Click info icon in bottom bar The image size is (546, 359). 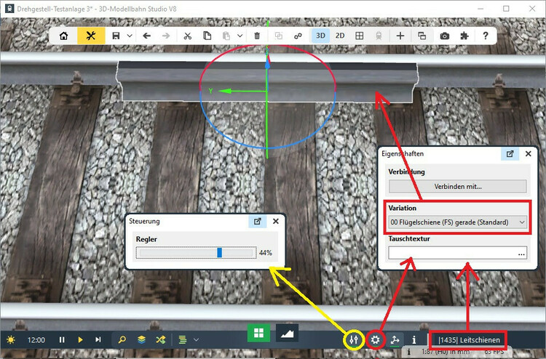[x=414, y=339]
